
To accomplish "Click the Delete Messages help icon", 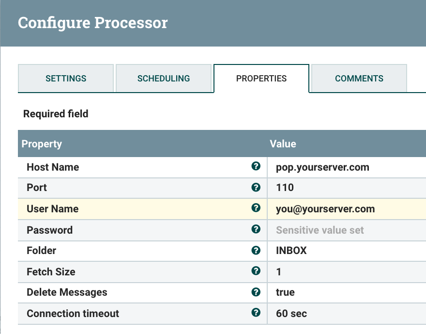I will point(256,292).
